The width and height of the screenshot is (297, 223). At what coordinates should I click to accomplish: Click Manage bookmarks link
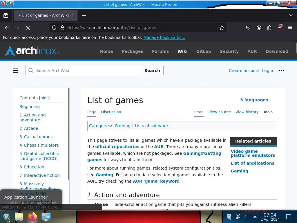pos(164,37)
